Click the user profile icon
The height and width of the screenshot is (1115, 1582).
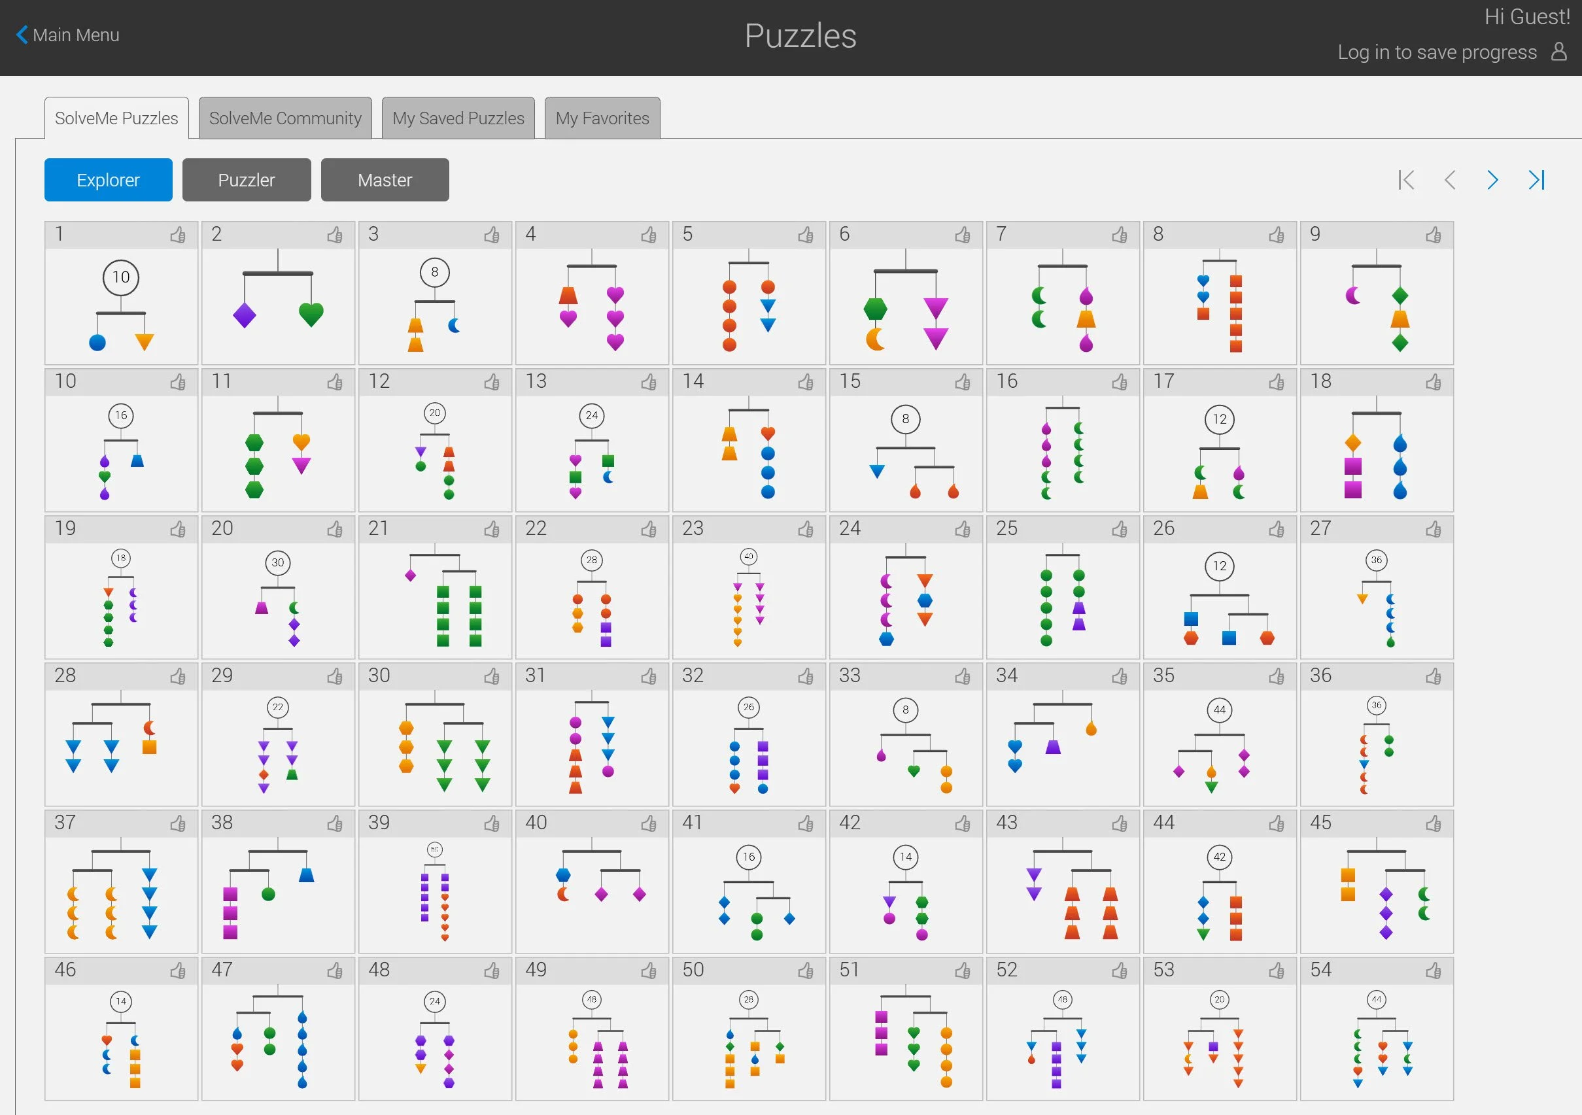pyautogui.click(x=1558, y=52)
